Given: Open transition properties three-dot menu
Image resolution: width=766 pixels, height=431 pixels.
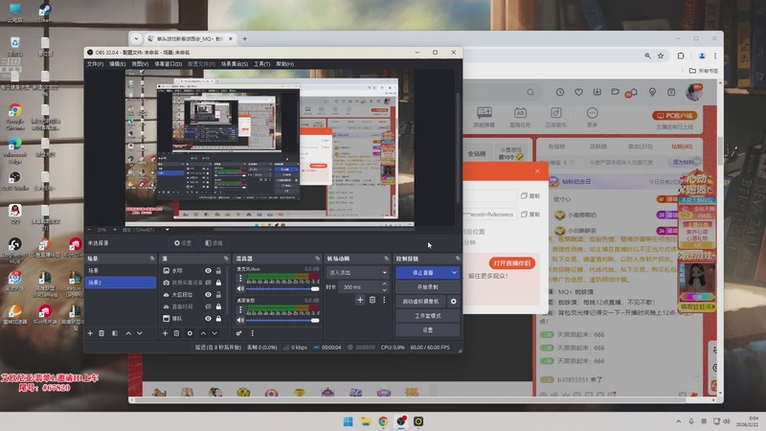Looking at the screenshot, I should click(x=384, y=300).
